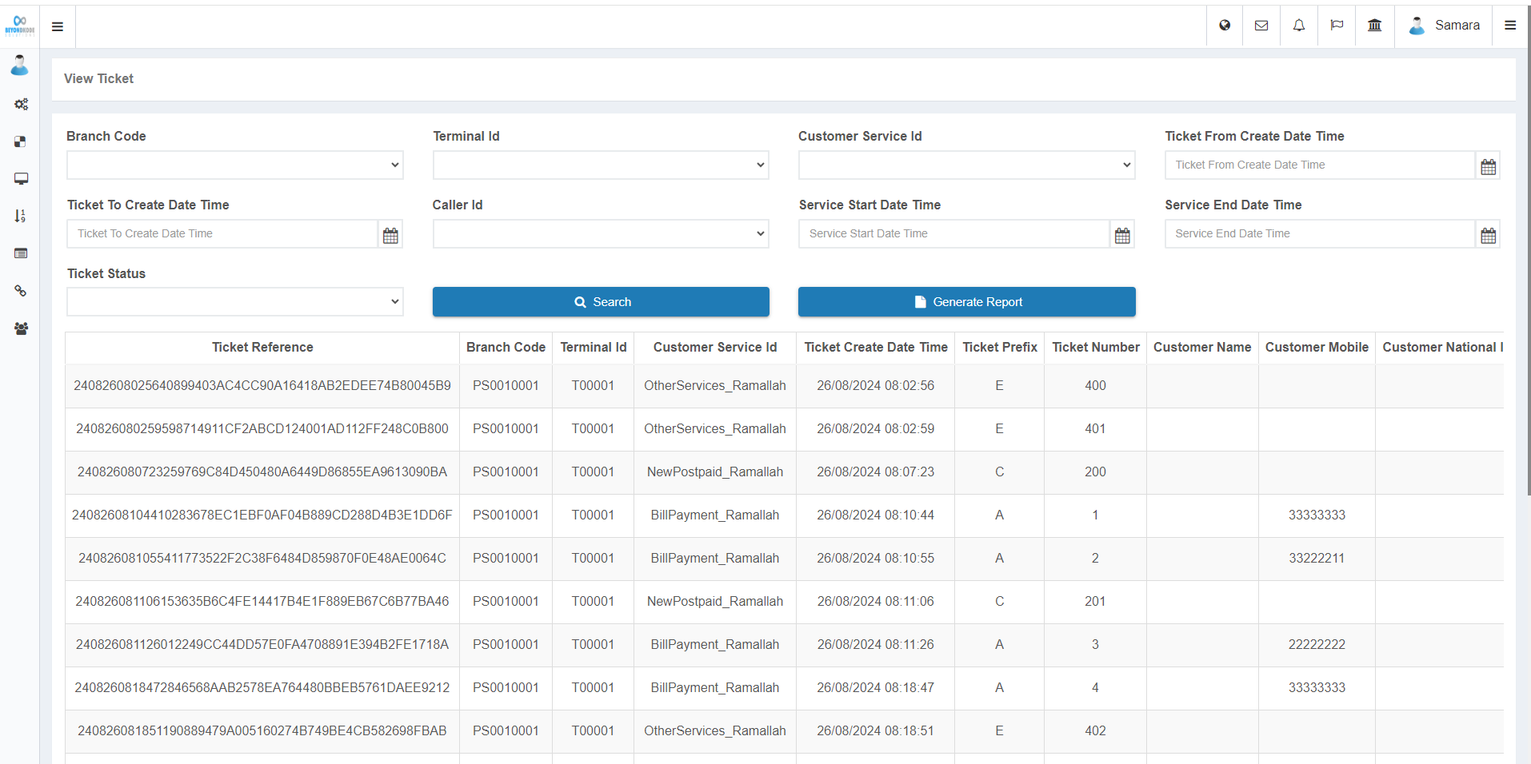Viewport: 1531px width, 764px height.
Task: Click customer mobile 33222211
Action: (x=1317, y=559)
